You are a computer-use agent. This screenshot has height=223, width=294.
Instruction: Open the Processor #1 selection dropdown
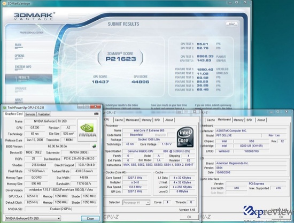click(x=136, y=202)
